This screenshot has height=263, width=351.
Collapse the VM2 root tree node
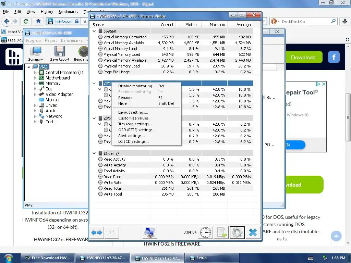point(29,67)
